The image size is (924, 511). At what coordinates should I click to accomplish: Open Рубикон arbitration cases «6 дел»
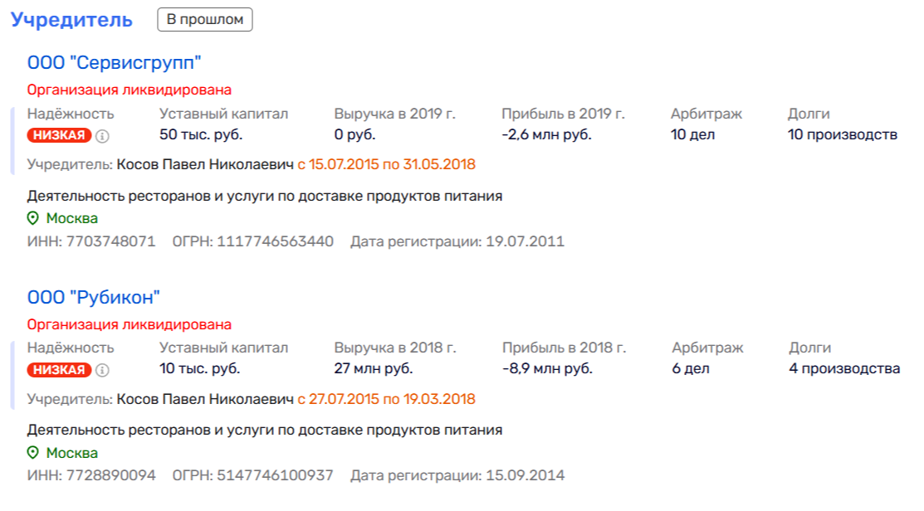[x=691, y=369]
